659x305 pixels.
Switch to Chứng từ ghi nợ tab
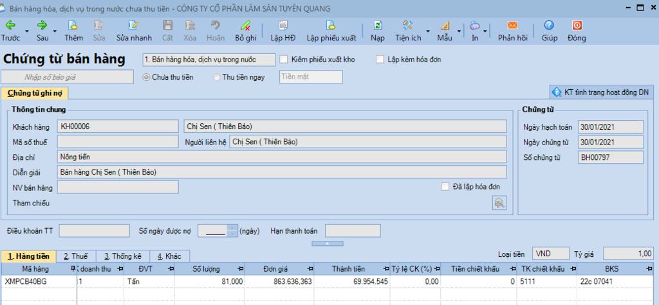point(35,93)
